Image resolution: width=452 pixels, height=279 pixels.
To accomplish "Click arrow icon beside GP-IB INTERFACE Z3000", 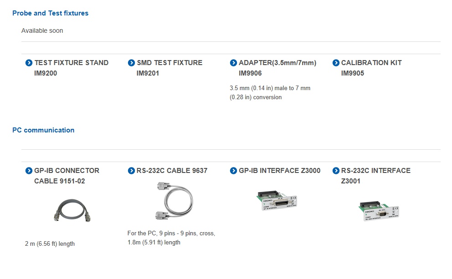I will (x=233, y=171).
